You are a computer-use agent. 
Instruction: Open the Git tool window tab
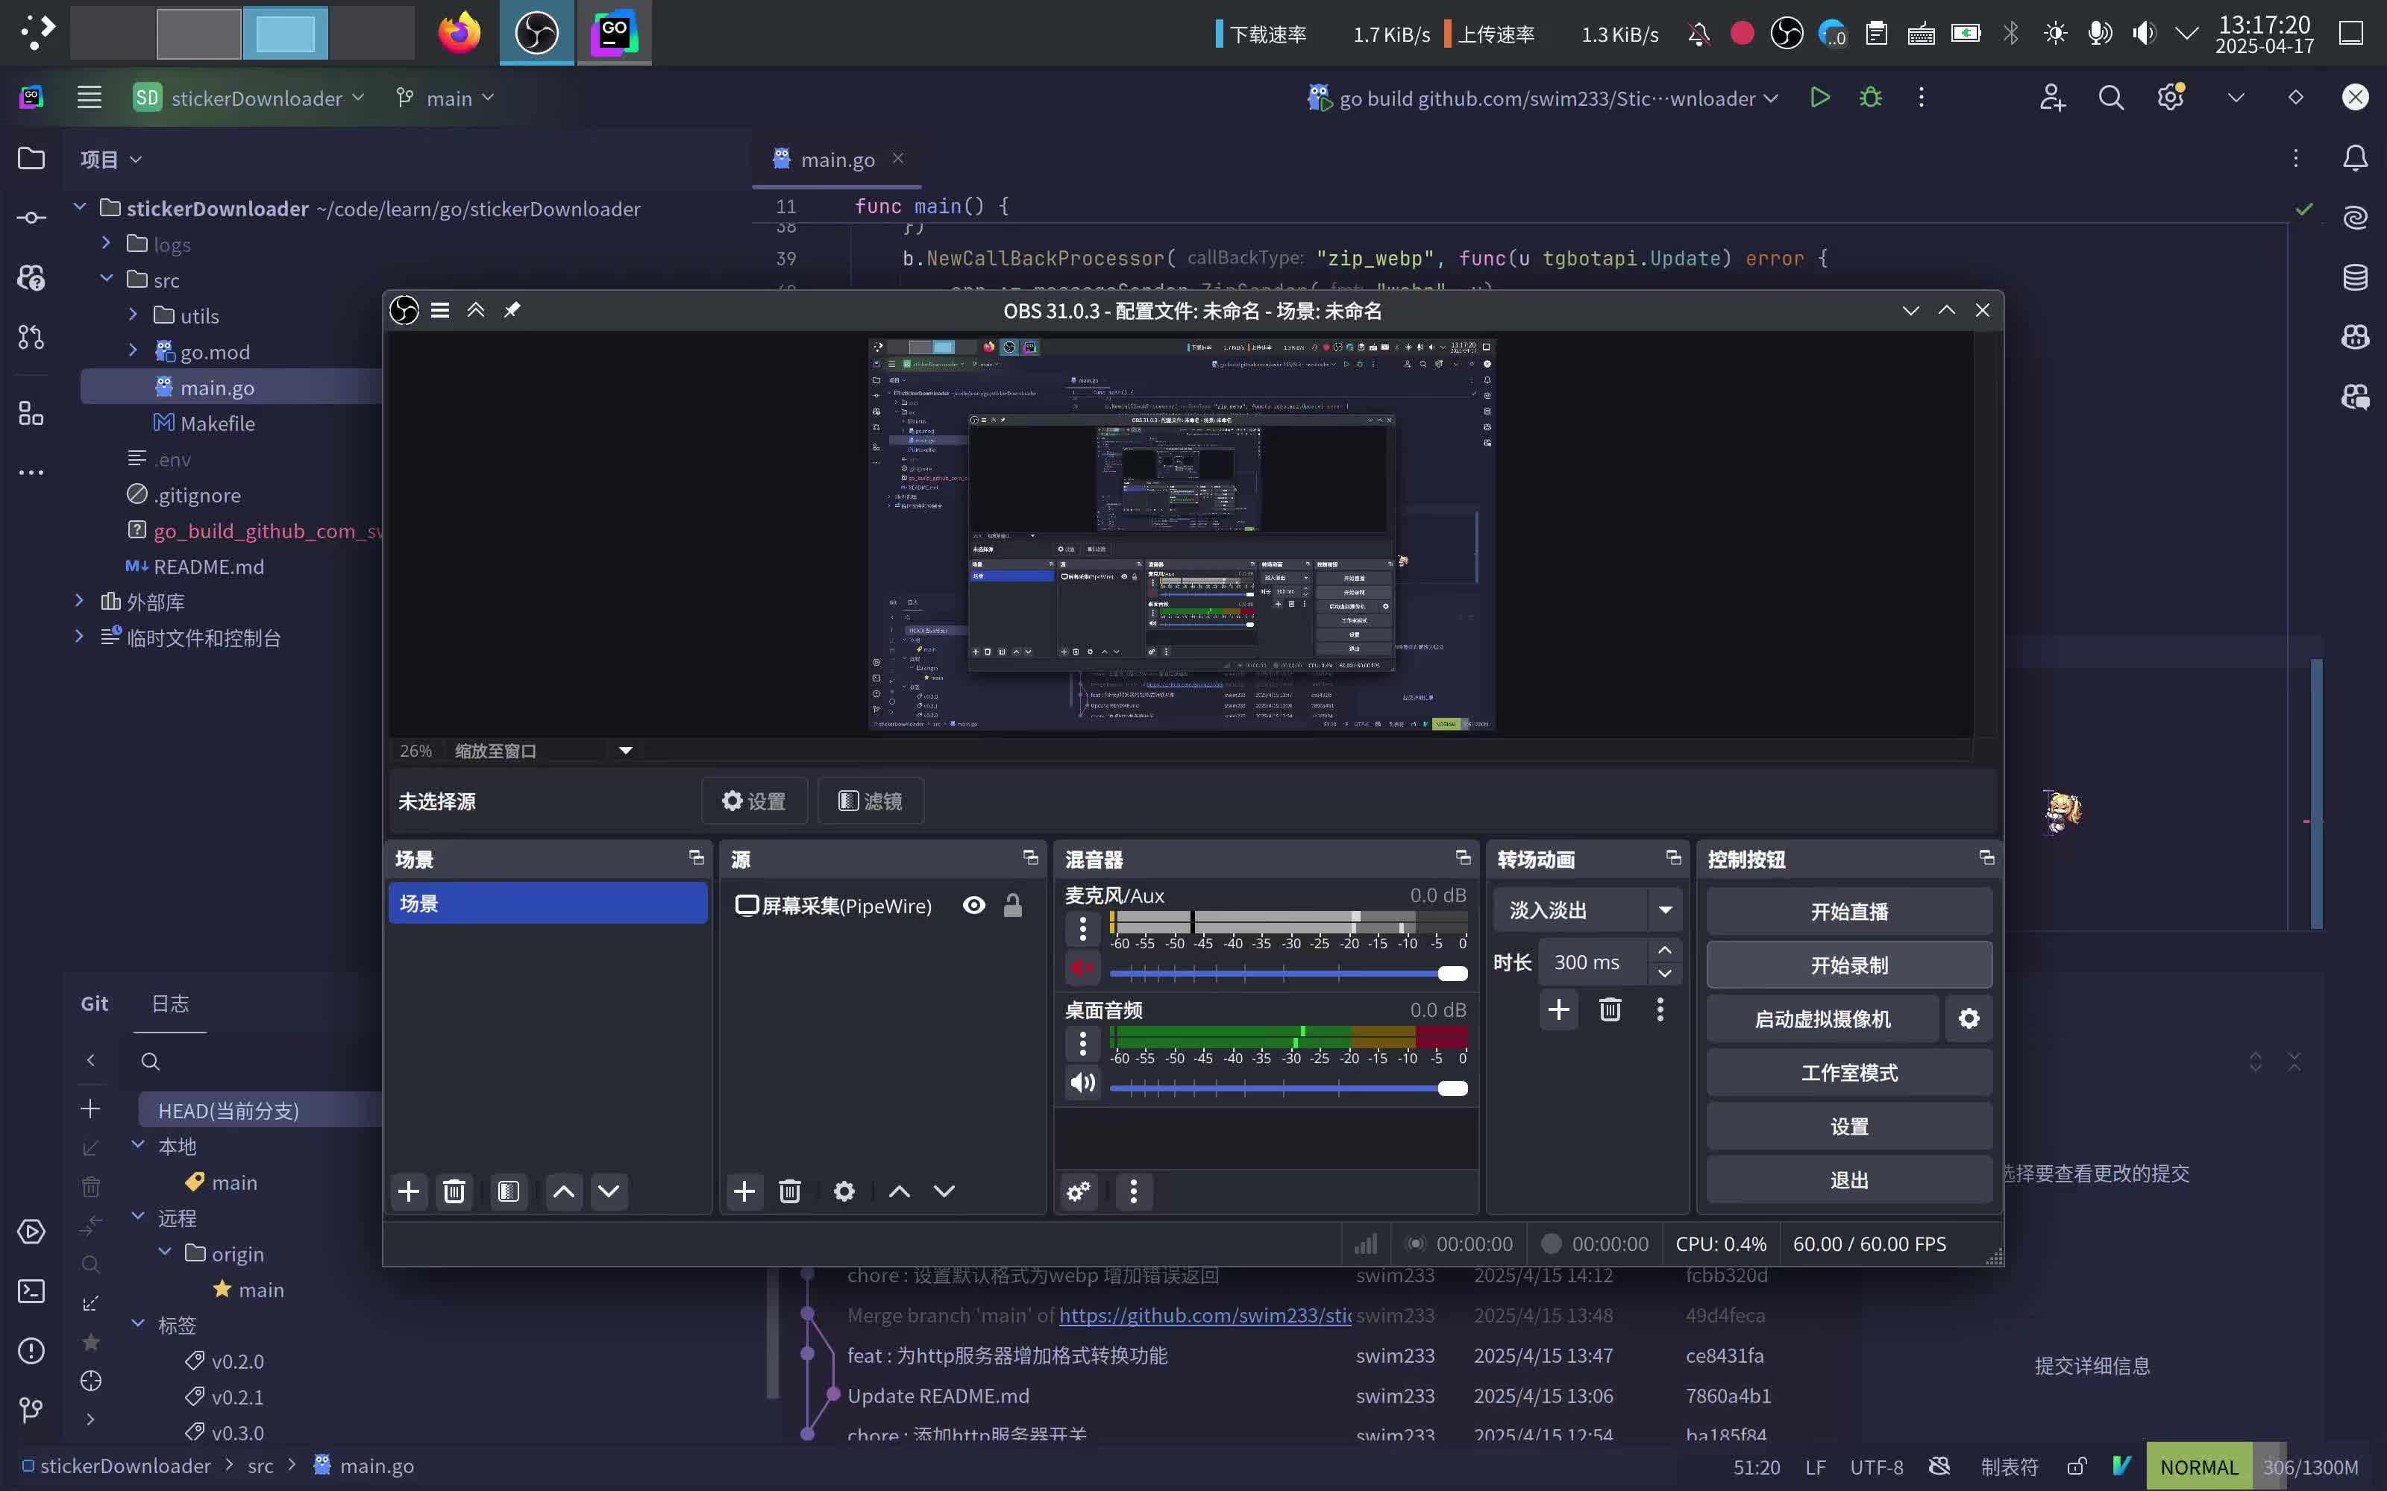[95, 1003]
